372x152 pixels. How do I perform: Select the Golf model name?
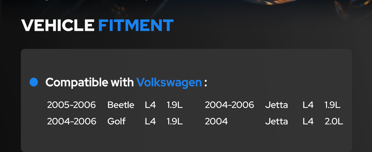point(117,121)
